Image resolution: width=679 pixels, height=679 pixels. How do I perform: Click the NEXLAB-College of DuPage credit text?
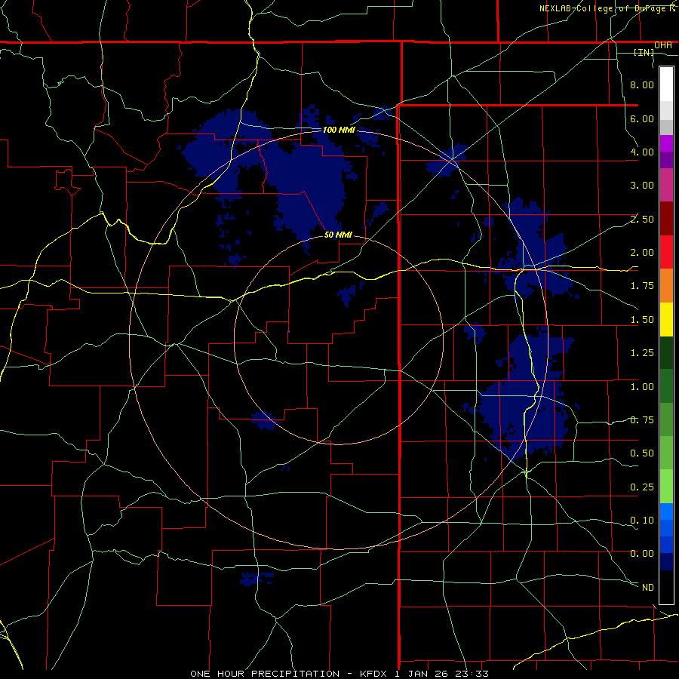(607, 8)
